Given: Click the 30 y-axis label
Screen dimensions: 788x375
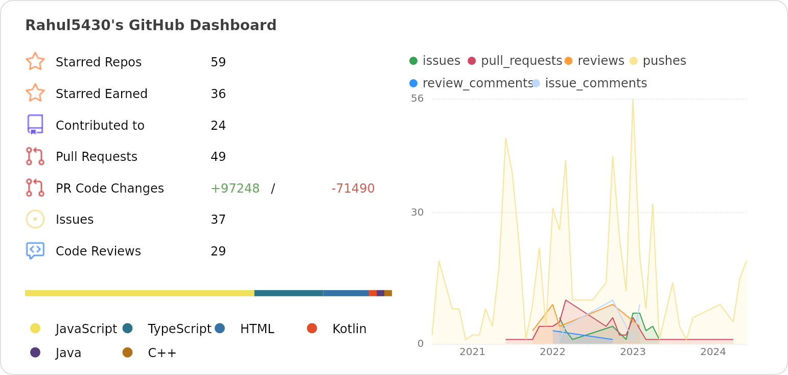Looking at the screenshot, I should click(418, 212).
